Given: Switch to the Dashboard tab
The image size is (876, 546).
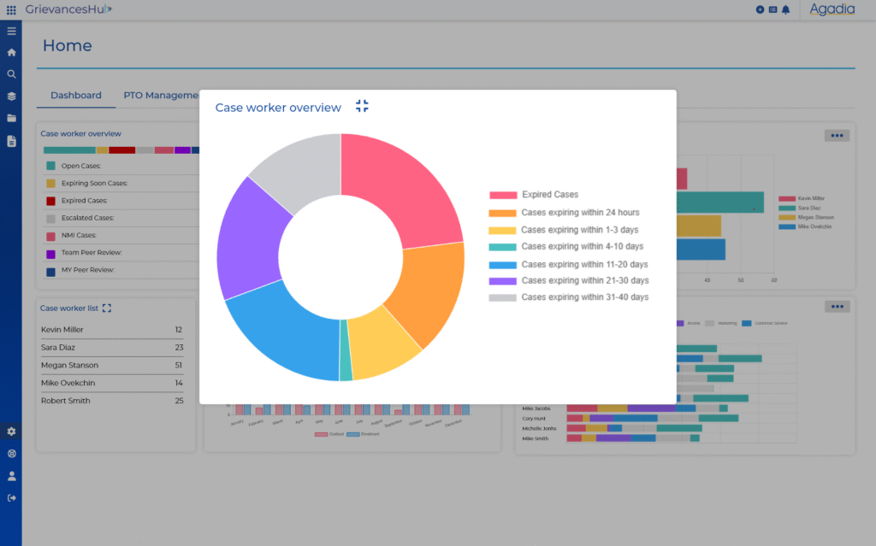Looking at the screenshot, I should click(75, 96).
